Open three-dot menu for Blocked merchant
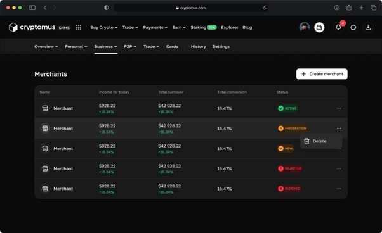 [x=339, y=189]
